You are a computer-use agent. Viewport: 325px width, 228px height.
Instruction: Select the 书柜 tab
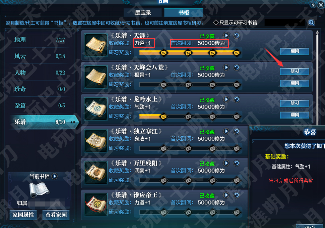(184, 13)
